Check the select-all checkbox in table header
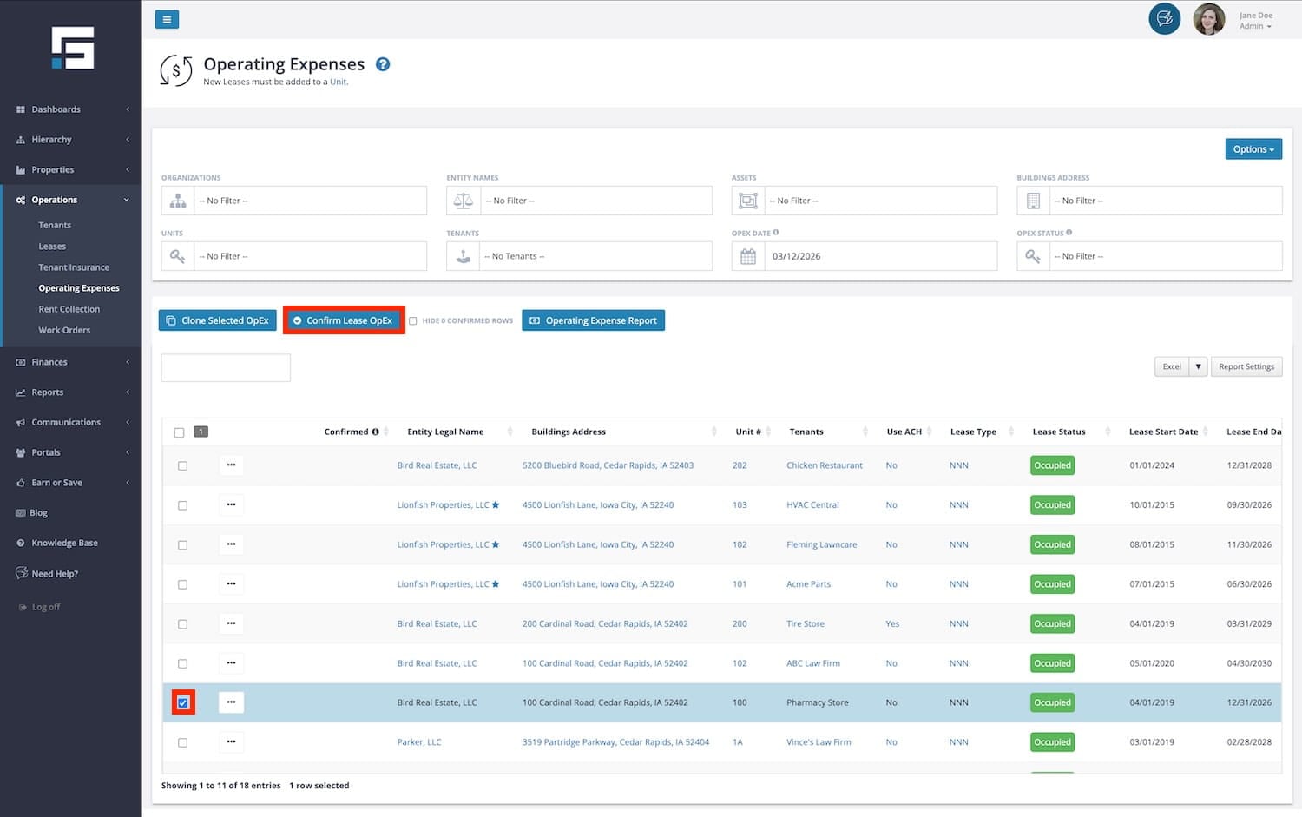The height and width of the screenshot is (817, 1302). (x=180, y=432)
